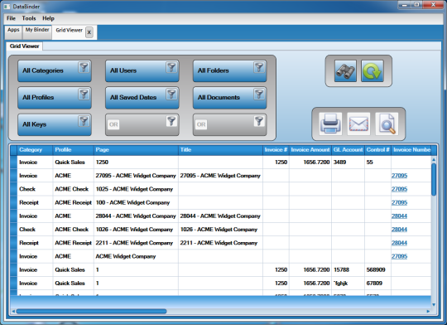
Task: Click Page cell 1025 - ACME Widget Company
Action: (x=137, y=189)
